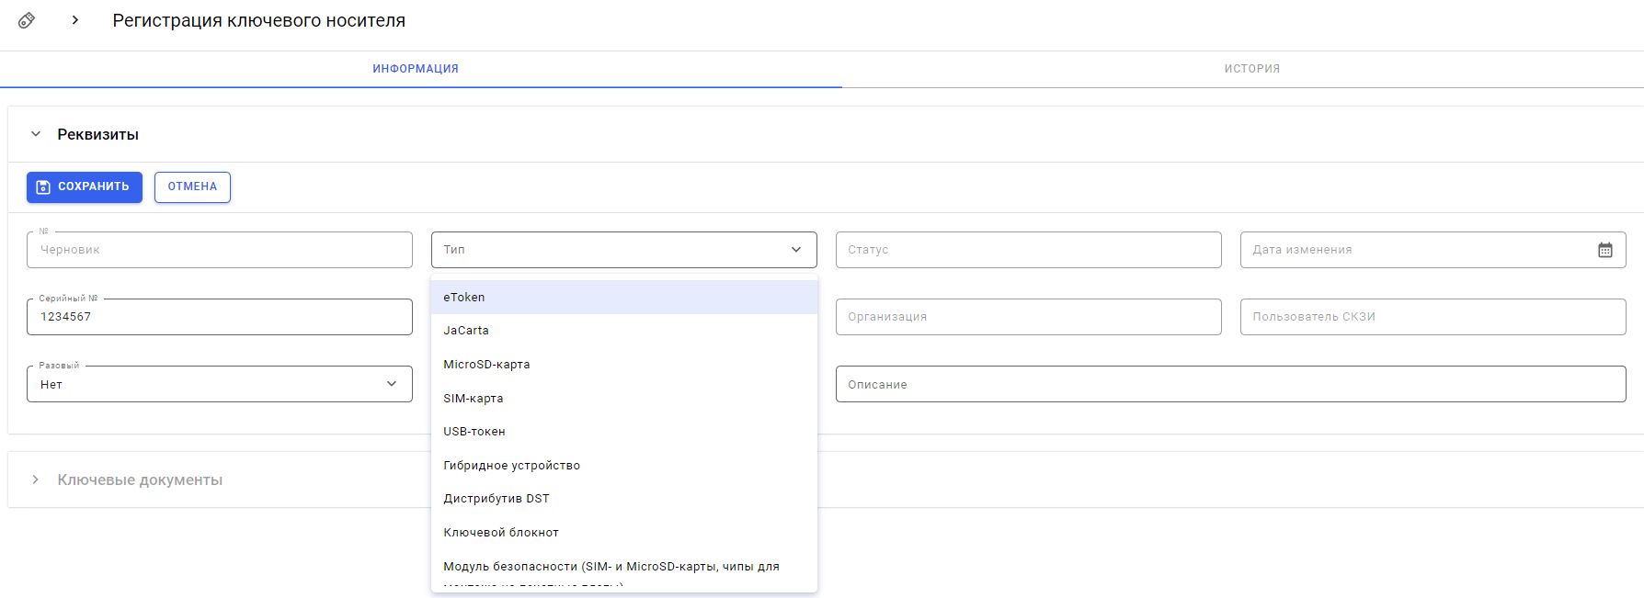Image resolution: width=1644 pixels, height=598 pixels.
Task: Choose SIM-карта type option
Action: [x=474, y=399]
